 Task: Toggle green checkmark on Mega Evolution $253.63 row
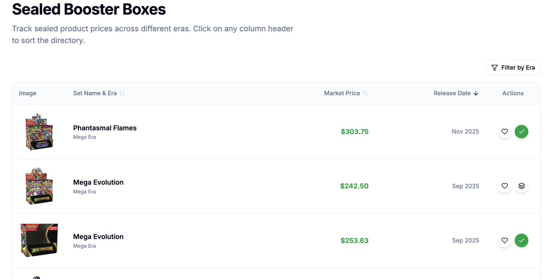coord(522,241)
